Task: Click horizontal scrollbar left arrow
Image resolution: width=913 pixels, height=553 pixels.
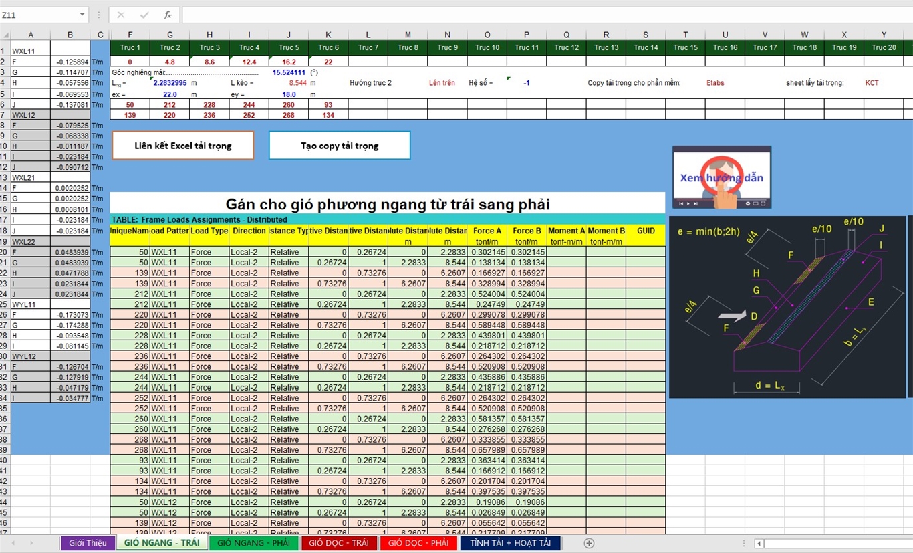Action: point(759,544)
